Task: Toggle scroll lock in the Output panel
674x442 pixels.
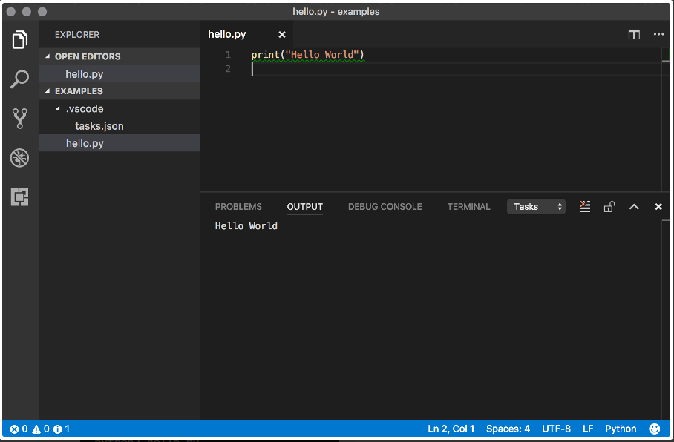Action: pyautogui.click(x=609, y=206)
